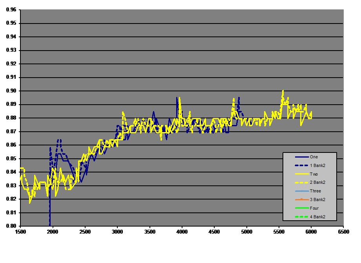Screen dimensions: 361x263
Task: Select dashed dark blue legend key for 1 Bank2
Action: tap(301, 165)
